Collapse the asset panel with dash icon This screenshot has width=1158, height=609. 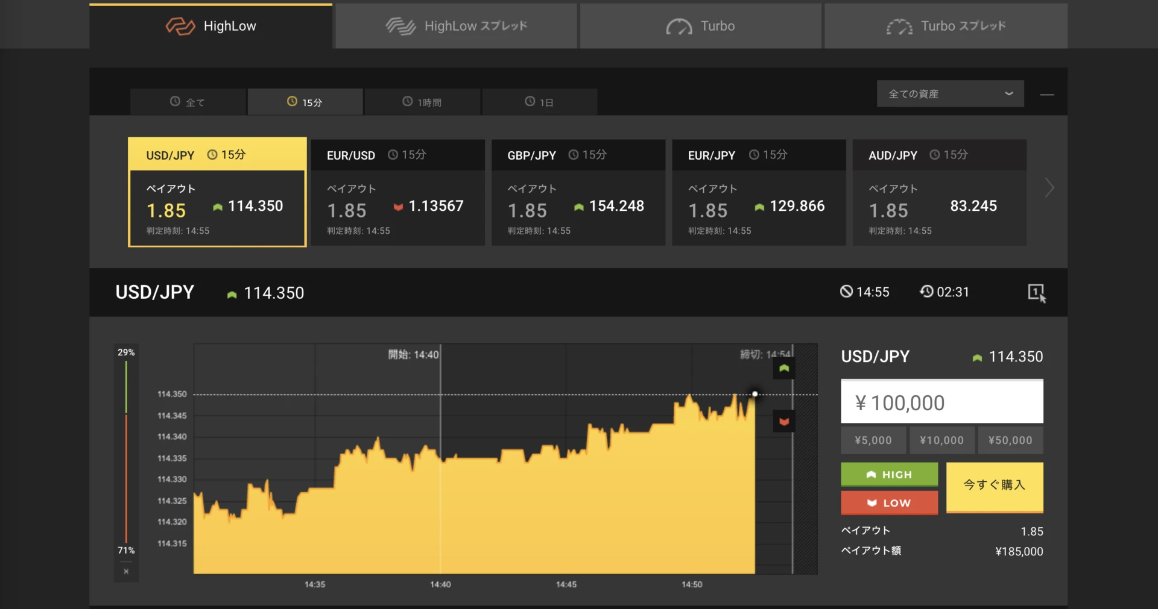tap(1047, 95)
